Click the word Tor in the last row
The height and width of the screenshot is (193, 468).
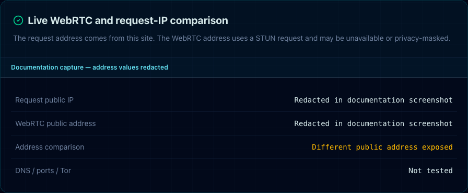[x=66, y=171]
